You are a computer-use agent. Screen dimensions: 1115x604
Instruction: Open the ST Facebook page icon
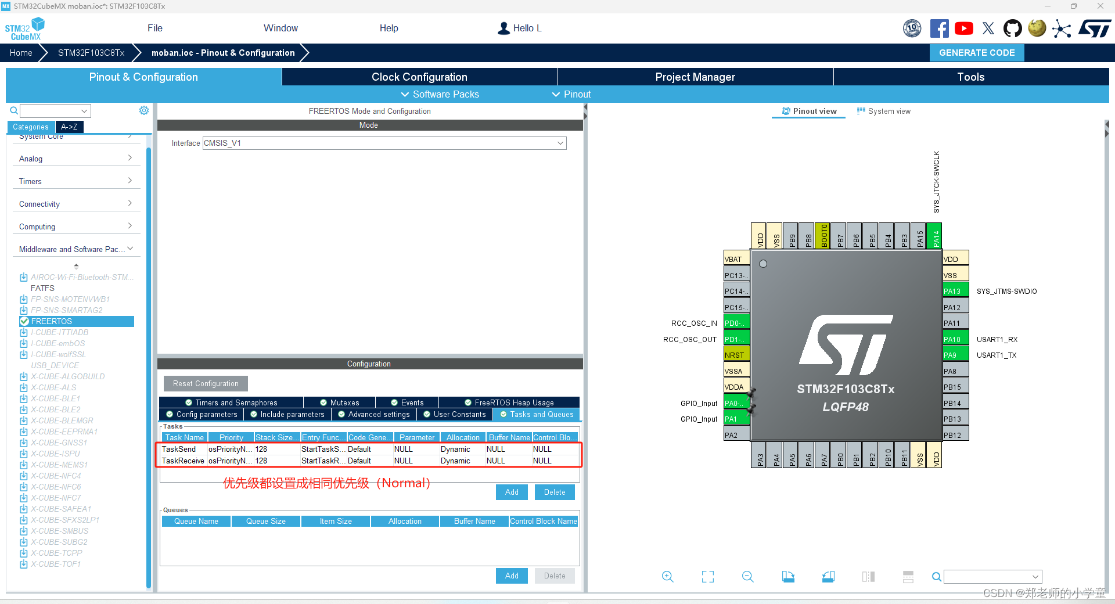click(x=939, y=28)
